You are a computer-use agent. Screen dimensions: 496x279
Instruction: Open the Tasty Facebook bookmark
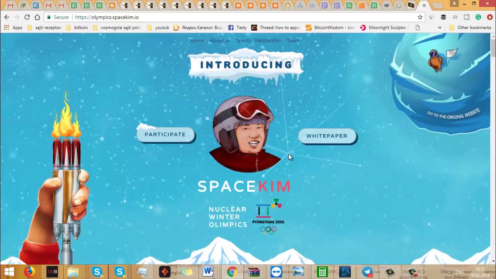[237, 28]
